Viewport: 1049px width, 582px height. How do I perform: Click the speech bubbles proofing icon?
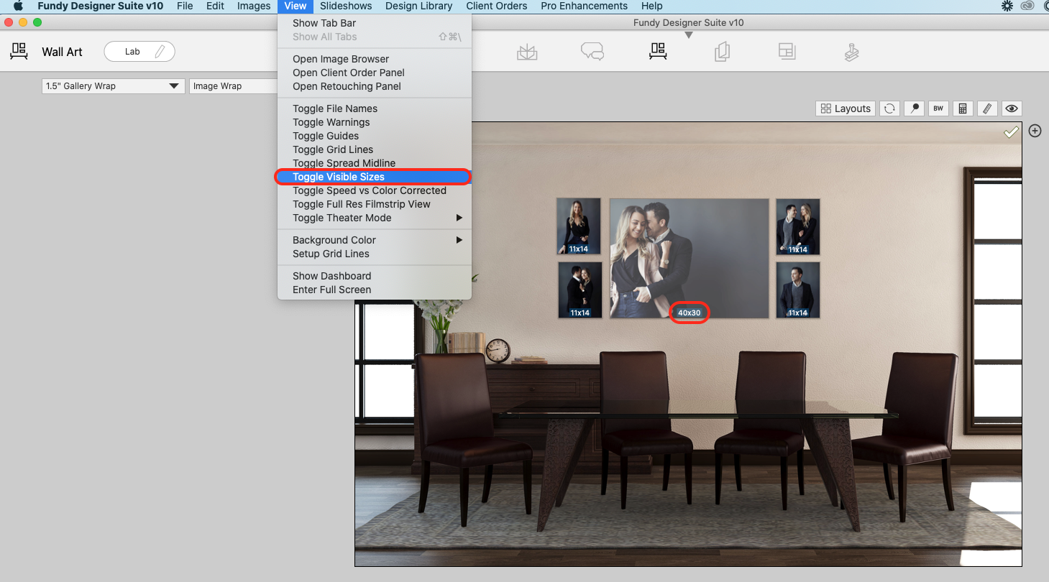[592, 52]
